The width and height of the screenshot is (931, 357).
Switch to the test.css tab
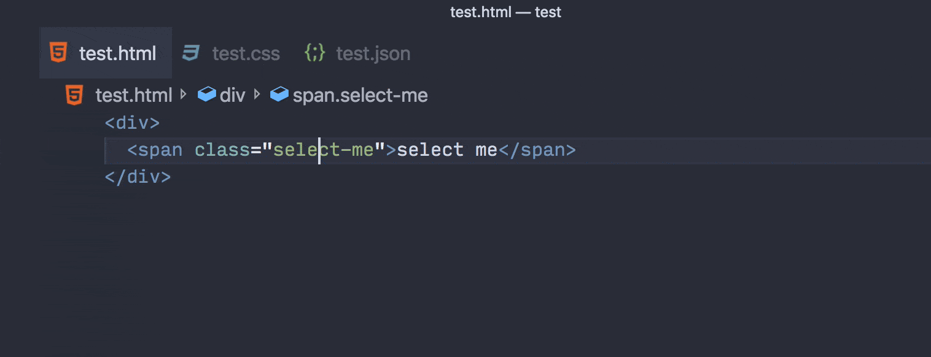[246, 53]
